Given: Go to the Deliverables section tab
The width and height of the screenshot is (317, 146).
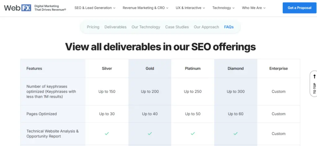Looking at the screenshot, I should point(115,27).
